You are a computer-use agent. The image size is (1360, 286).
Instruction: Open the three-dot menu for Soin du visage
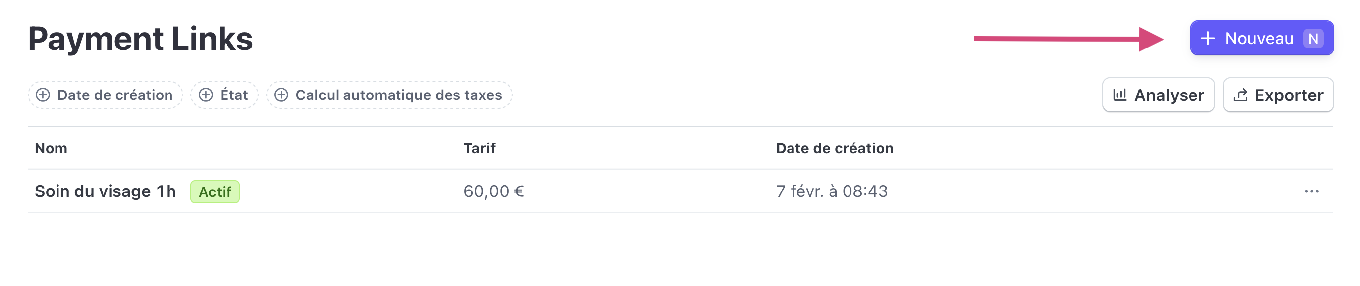coord(1311,191)
